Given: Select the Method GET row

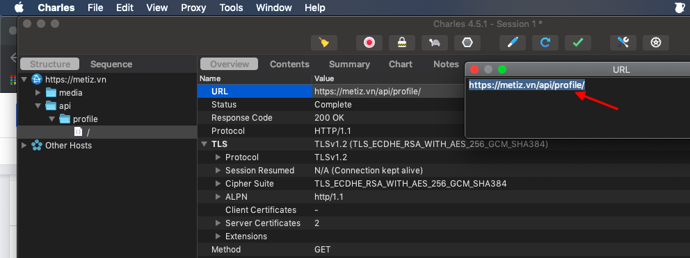Looking at the screenshot, I should pos(444,249).
